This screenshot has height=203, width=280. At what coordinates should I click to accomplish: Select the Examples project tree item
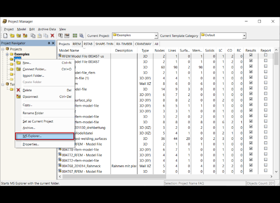(x=22, y=54)
